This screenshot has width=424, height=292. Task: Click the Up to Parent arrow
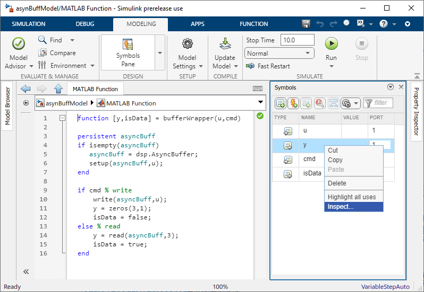click(58, 89)
